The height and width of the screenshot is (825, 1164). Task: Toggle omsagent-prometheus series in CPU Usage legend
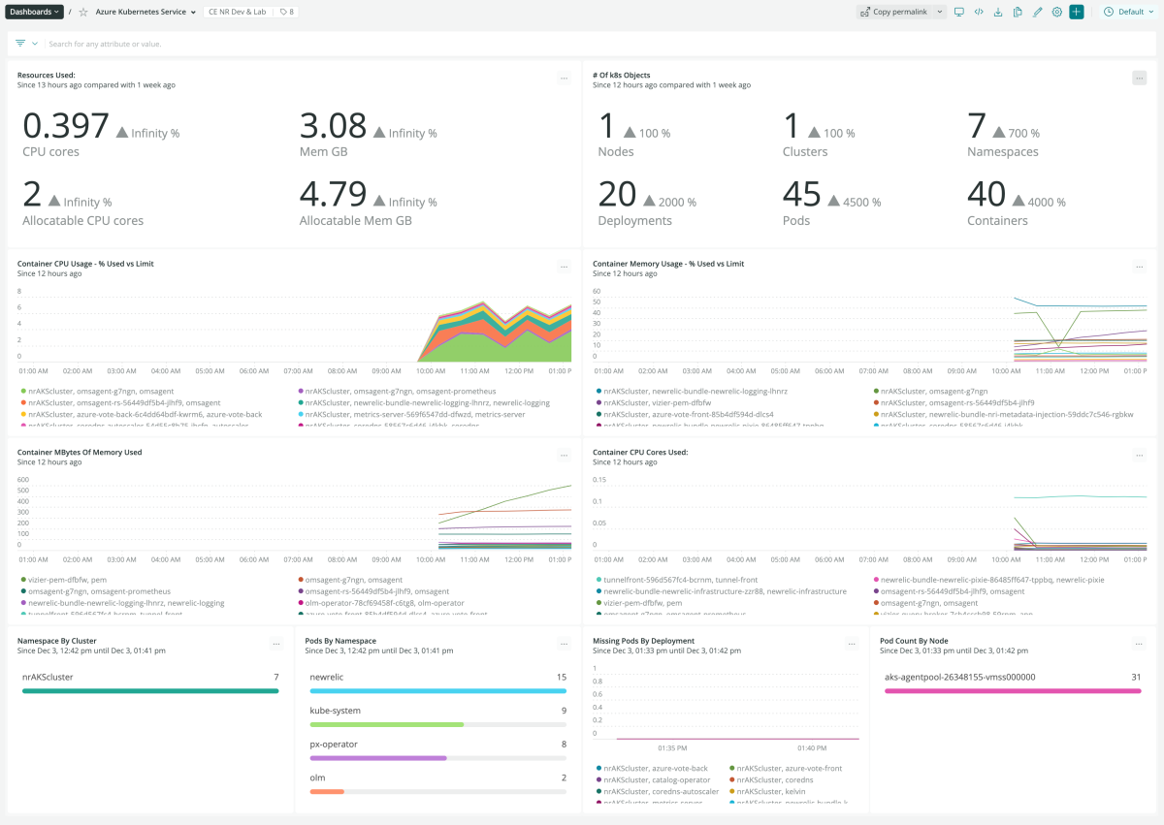pyautogui.click(x=398, y=392)
